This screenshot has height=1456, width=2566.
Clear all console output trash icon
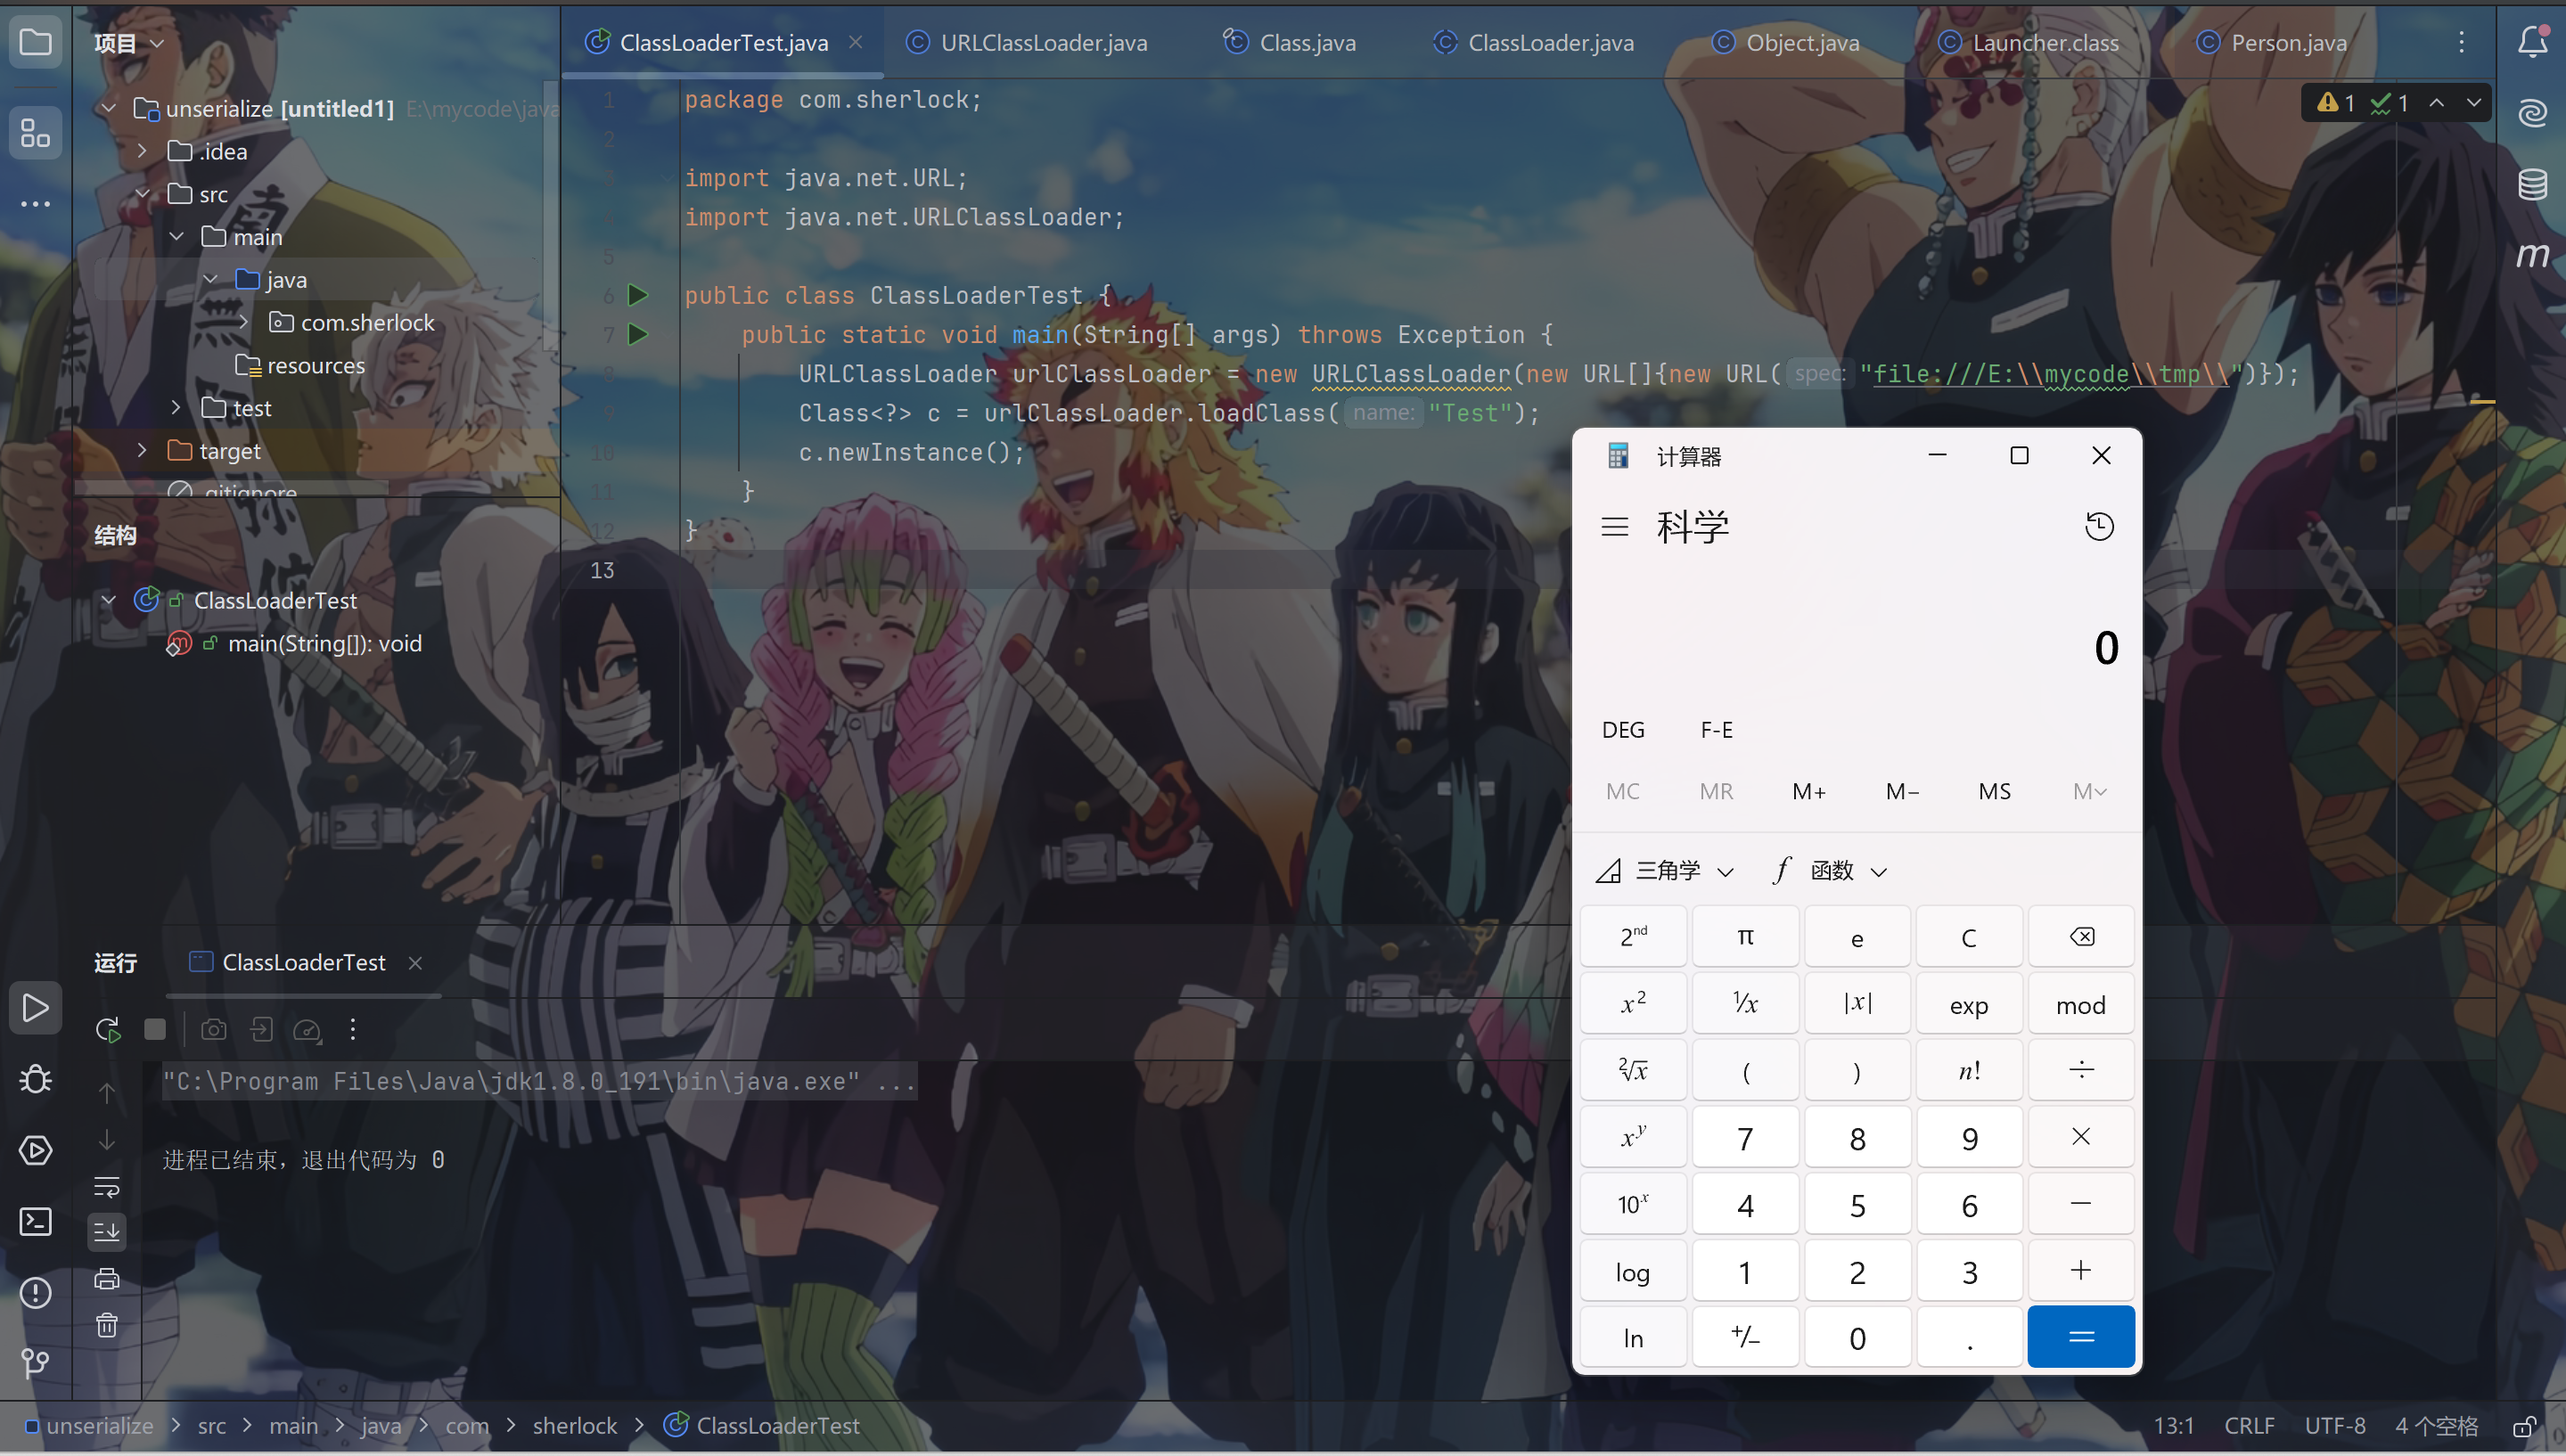(x=107, y=1325)
